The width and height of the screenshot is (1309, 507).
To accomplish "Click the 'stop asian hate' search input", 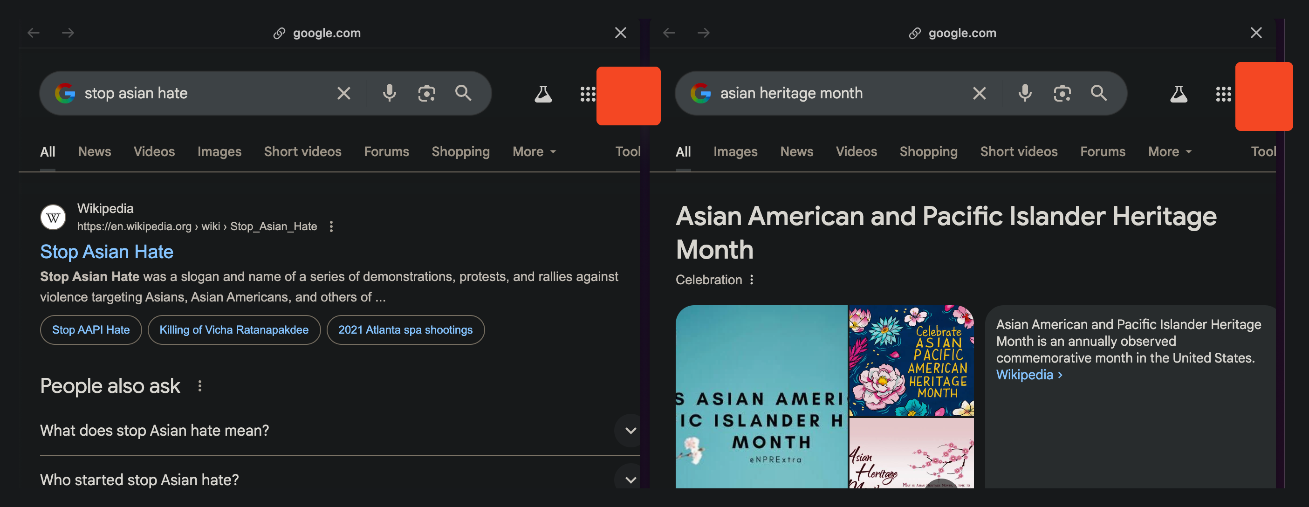I will (203, 94).
